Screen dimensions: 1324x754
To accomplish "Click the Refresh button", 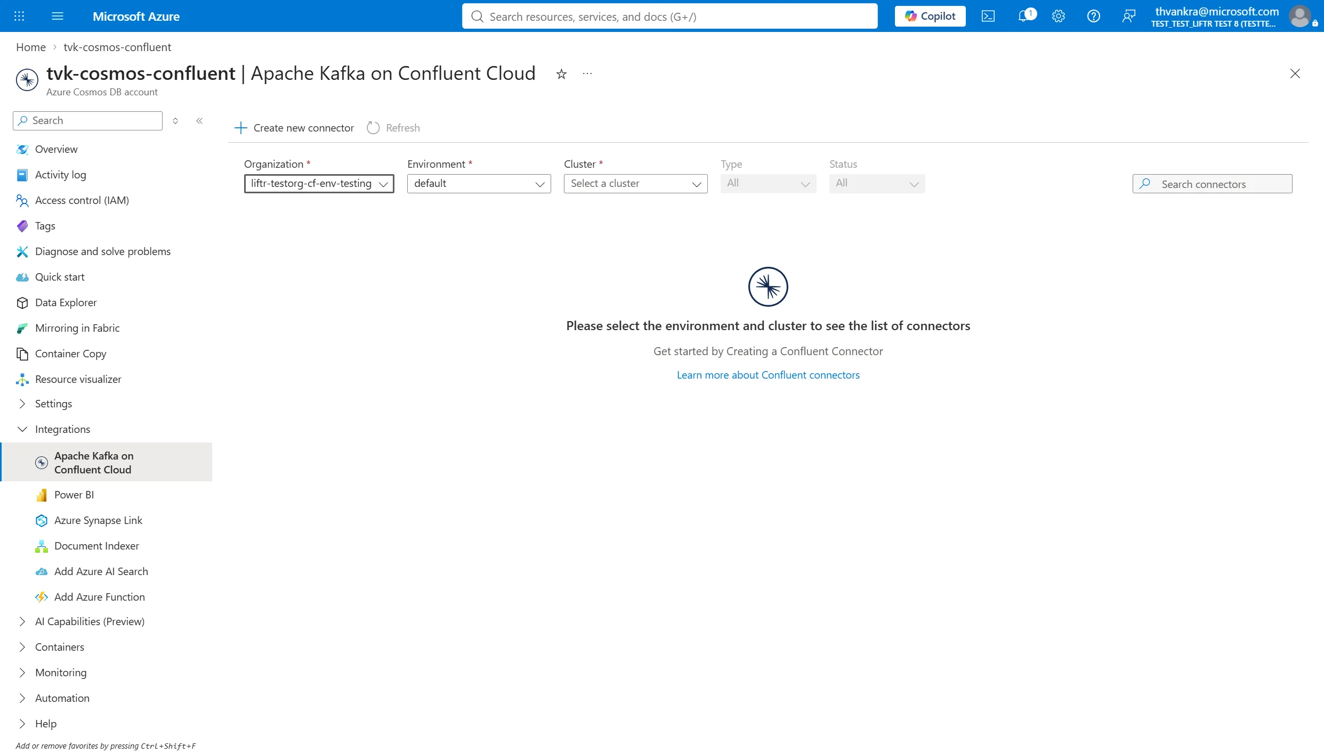I will 393,128.
